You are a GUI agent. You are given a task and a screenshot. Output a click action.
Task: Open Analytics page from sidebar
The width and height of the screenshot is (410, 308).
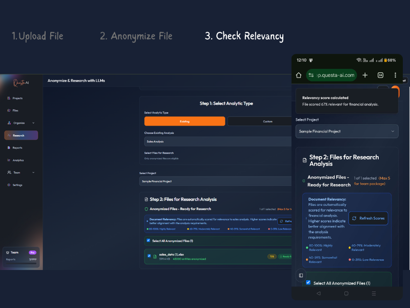click(15, 160)
